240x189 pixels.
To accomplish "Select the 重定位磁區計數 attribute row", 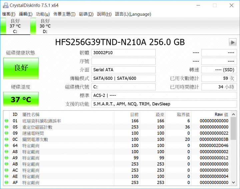I will point(117,127).
